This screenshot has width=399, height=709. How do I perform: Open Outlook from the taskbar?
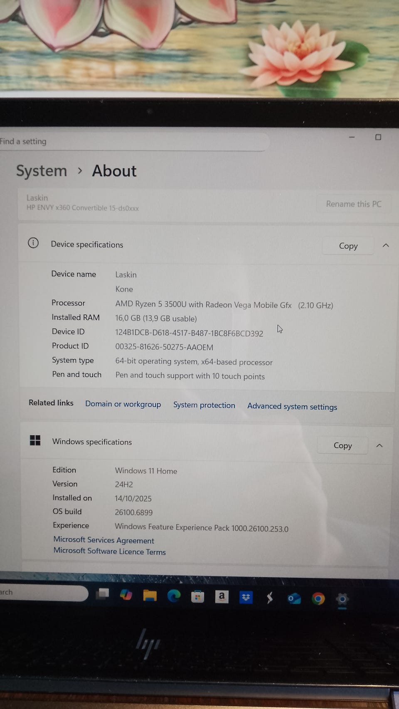tap(294, 599)
